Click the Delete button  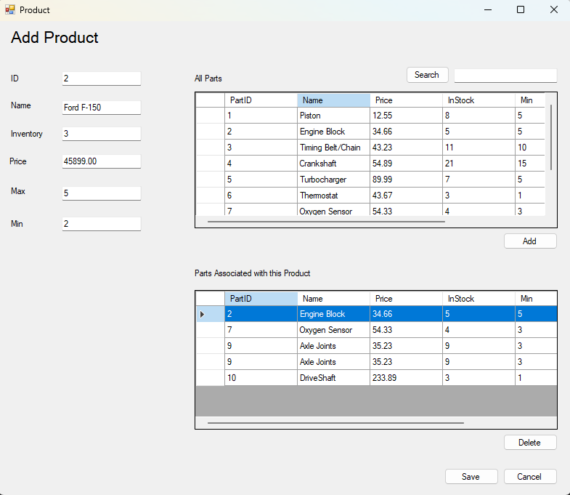tap(530, 442)
